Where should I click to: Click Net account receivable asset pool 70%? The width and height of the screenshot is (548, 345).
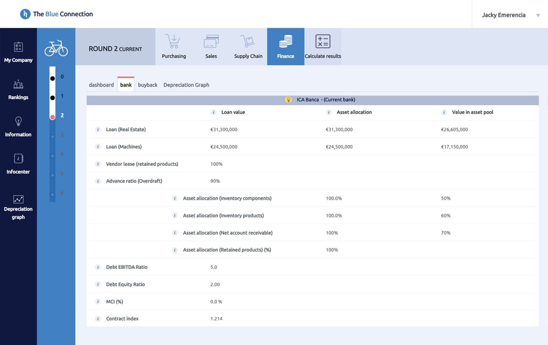pyautogui.click(x=446, y=233)
